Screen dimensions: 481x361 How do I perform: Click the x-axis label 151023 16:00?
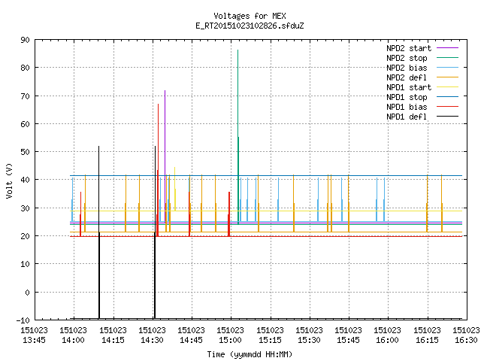click(x=388, y=335)
